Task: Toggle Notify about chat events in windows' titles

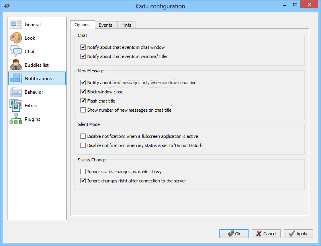Action: click(83, 56)
